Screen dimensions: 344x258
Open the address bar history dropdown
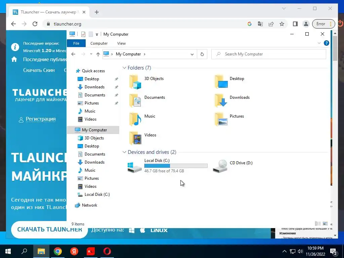192,54
